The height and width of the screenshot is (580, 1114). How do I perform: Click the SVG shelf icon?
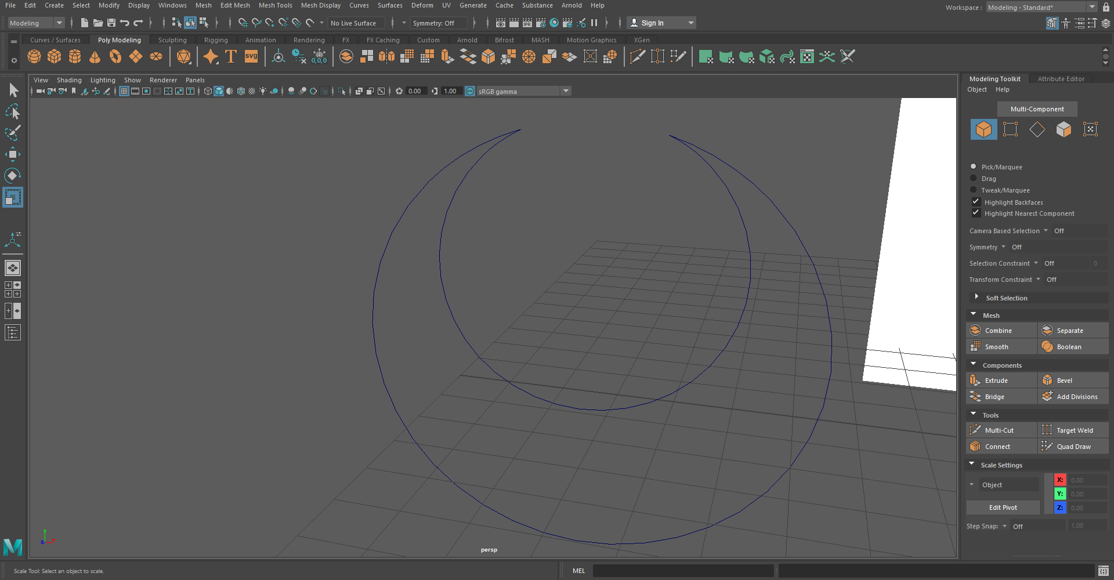[251, 56]
